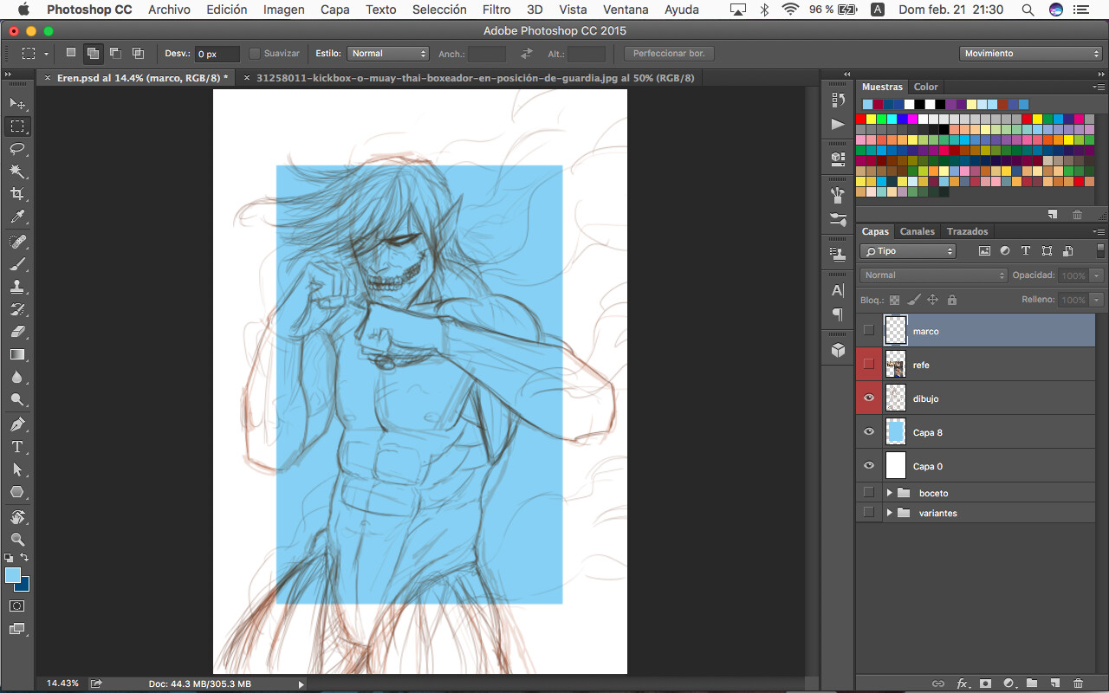
Task: Select the Magic Wand tool
Action: [x=17, y=172]
